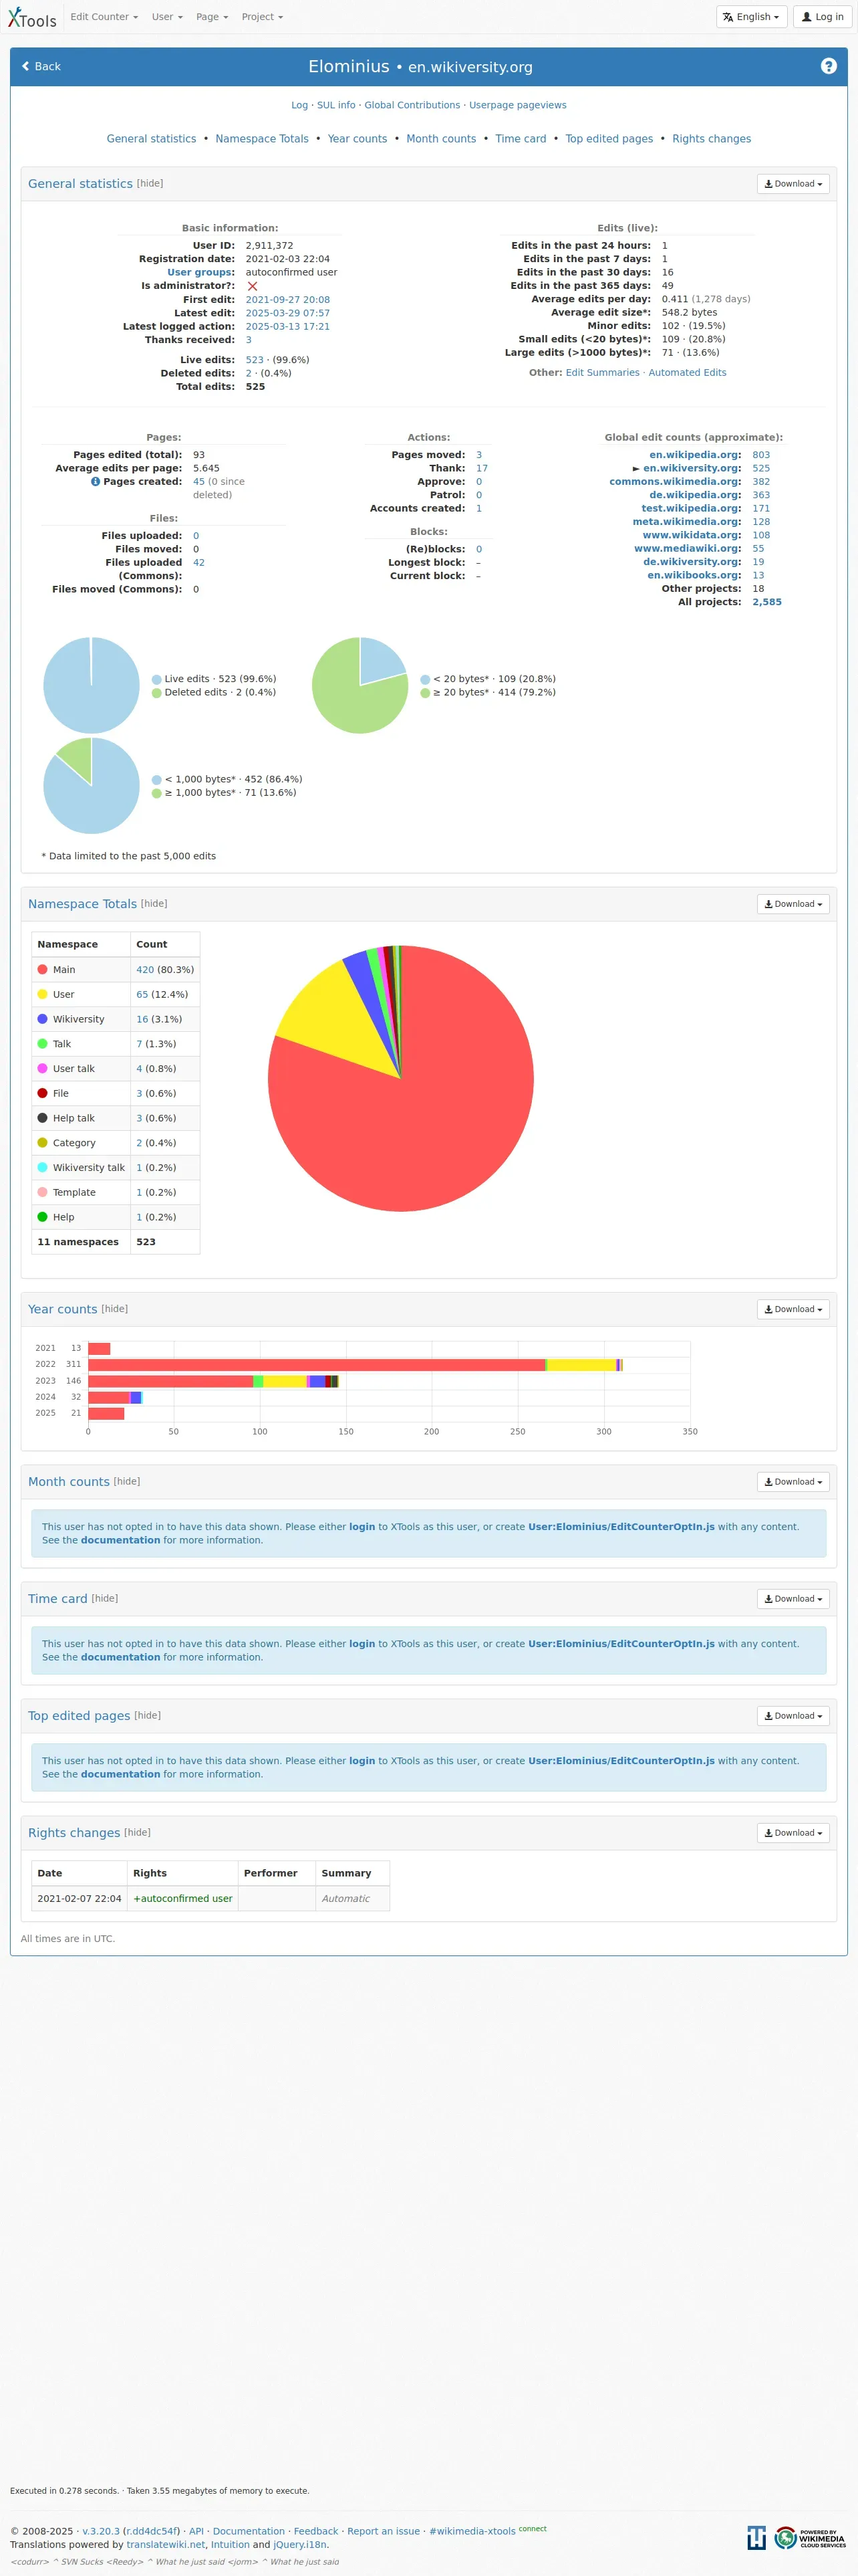Image resolution: width=858 pixels, height=2576 pixels.
Task: Hide the Namespace Totals section
Action: 154,904
